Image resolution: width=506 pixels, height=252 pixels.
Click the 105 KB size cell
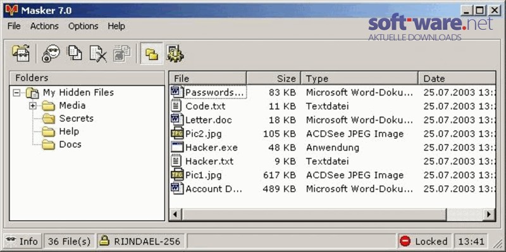coord(280,134)
